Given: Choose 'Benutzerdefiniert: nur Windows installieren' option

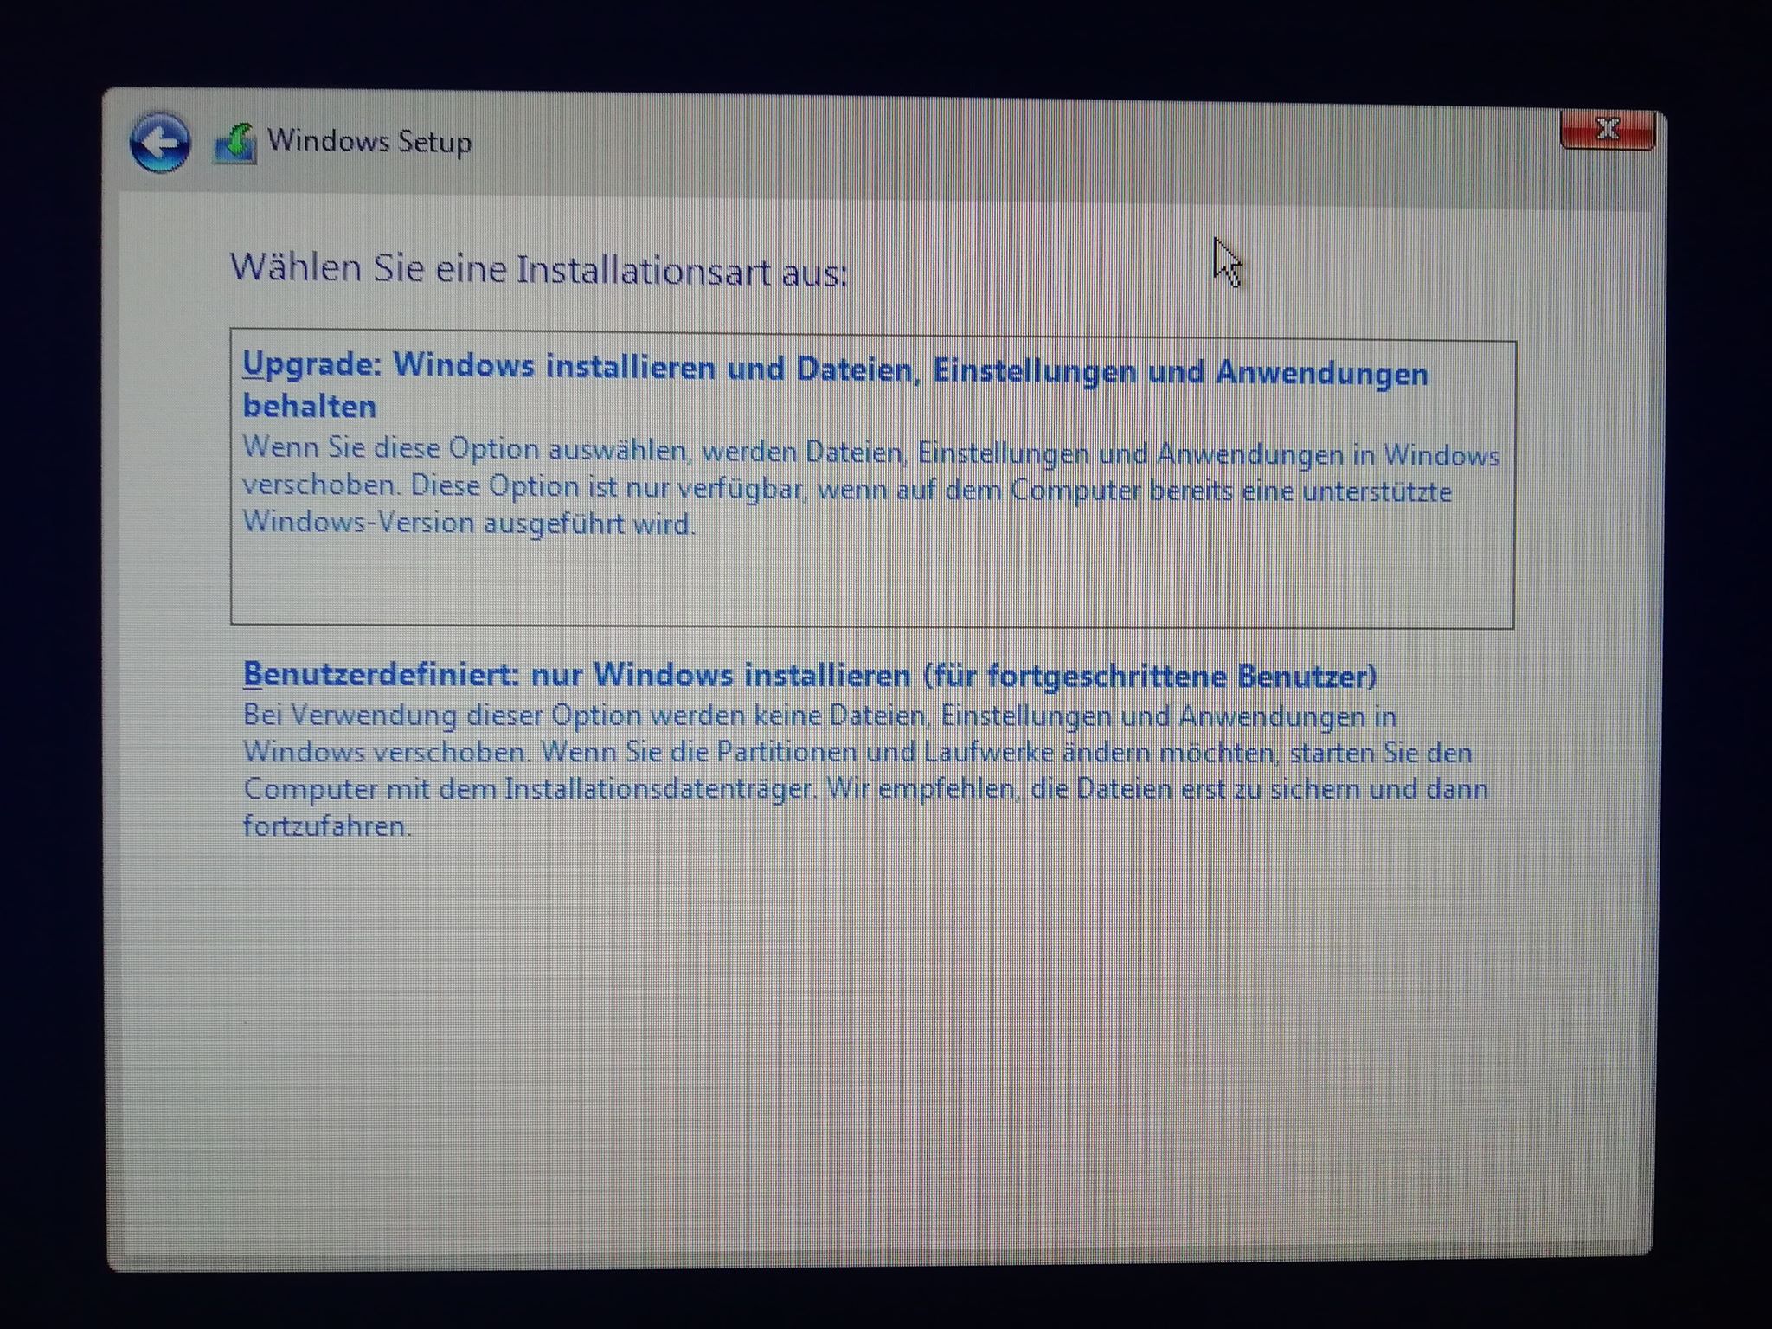Looking at the screenshot, I should click(x=576, y=675).
